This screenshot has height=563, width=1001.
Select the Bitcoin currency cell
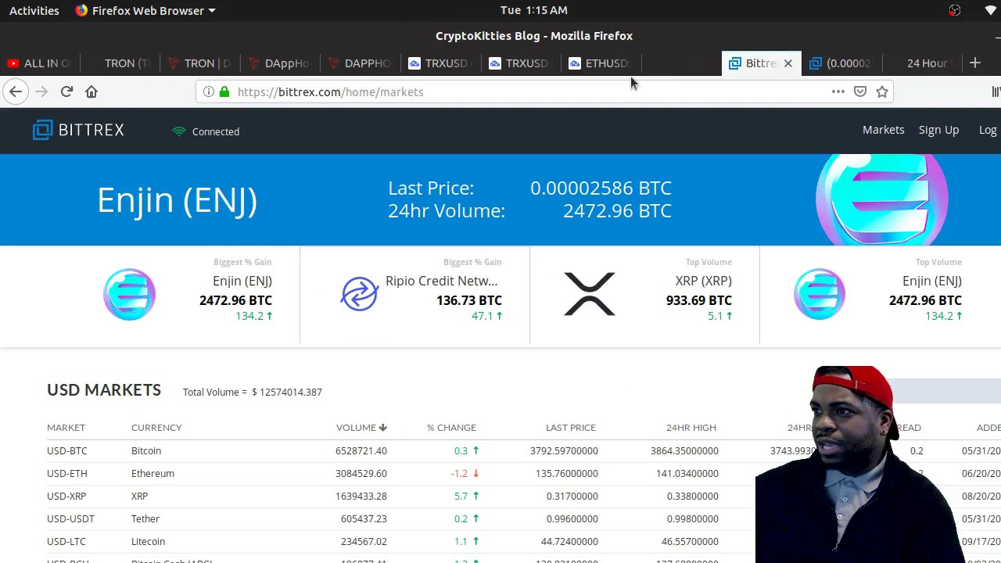pos(146,451)
